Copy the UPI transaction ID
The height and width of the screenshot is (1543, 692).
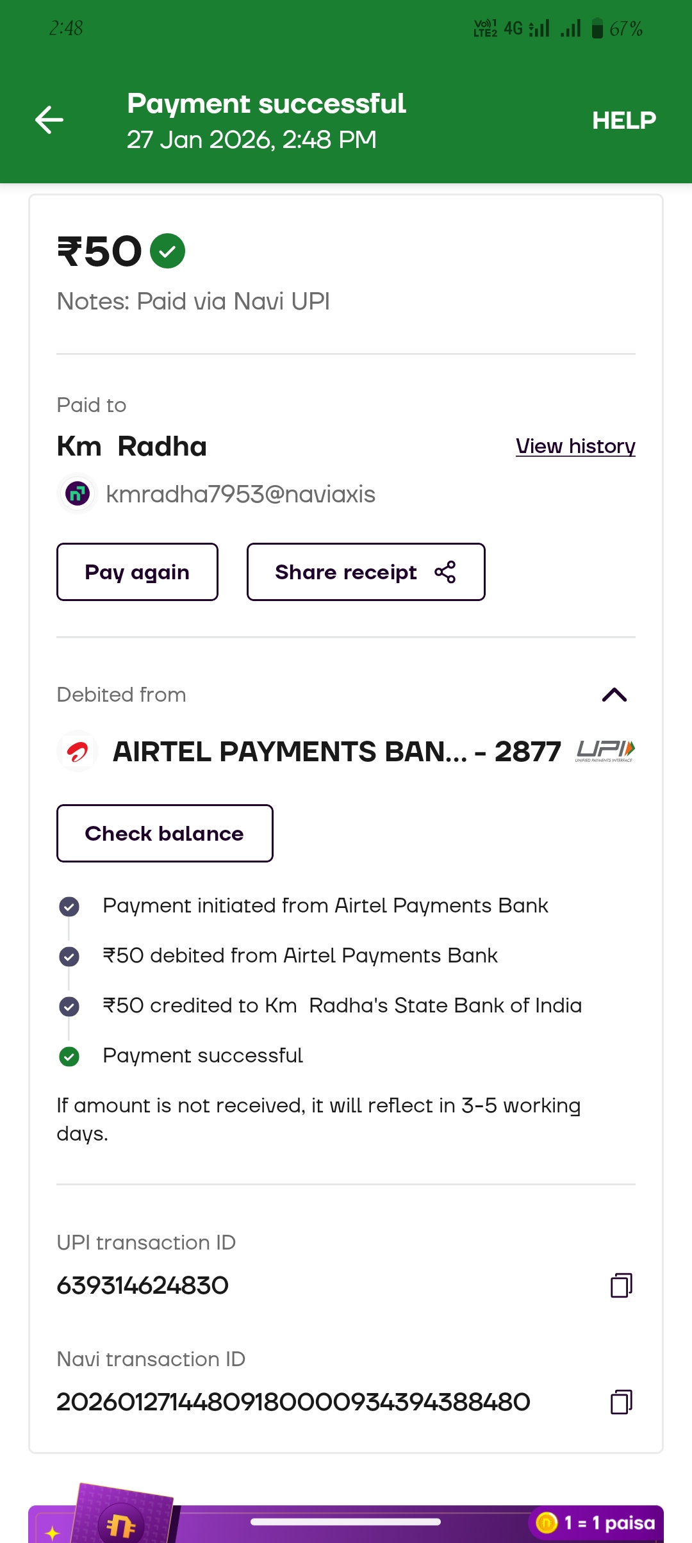click(x=621, y=1285)
